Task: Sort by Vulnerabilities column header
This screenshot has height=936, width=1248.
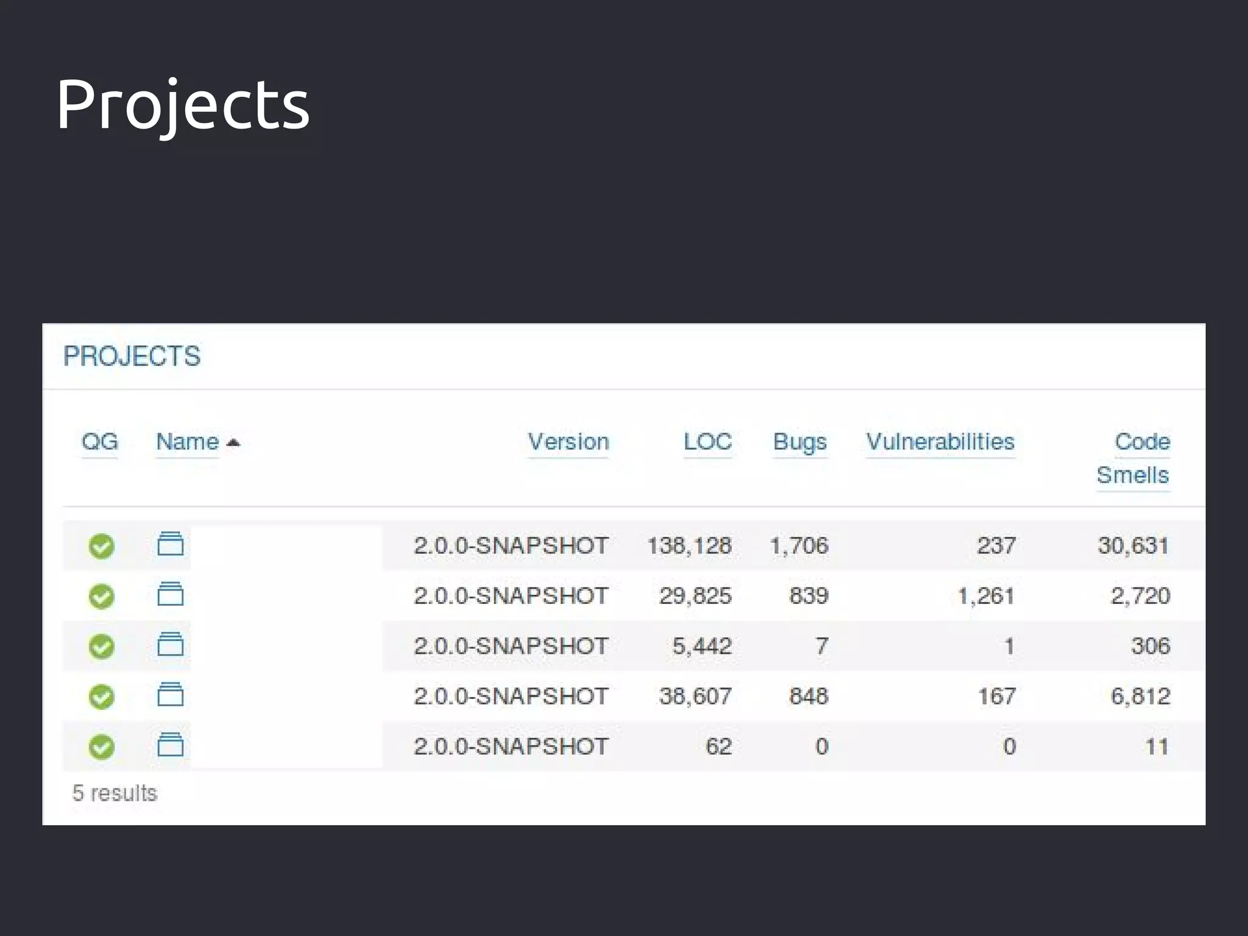Action: point(940,442)
